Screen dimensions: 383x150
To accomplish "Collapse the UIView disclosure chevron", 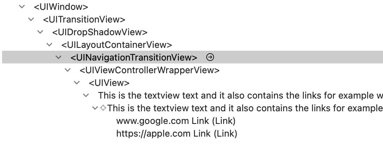I will tap(77, 82).
